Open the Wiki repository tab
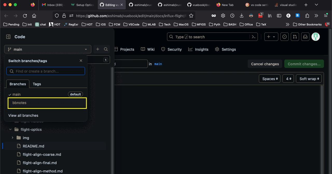Viewport: 332px width, 174px height. click(148, 49)
